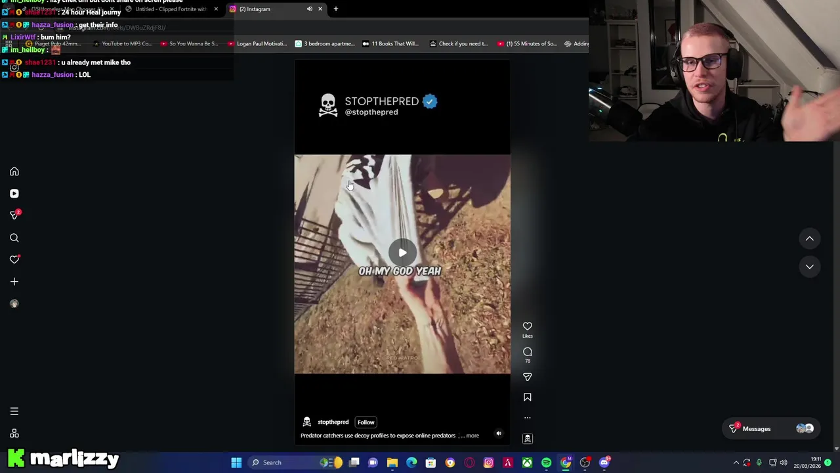The width and height of the screenshot is (840, 473).
Task: Open Instagram Search in the sidebar
Action: [14, 238]
